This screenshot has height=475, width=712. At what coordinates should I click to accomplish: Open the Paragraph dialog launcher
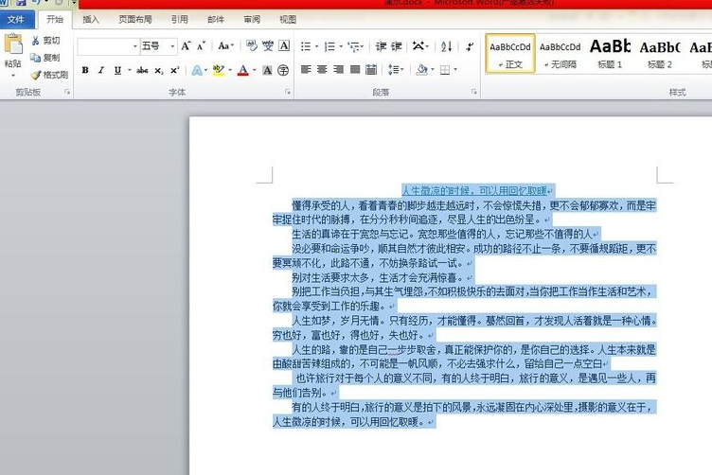474,92
